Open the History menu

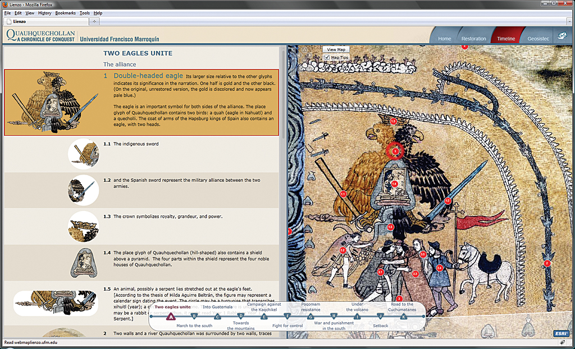coord(45,13)
